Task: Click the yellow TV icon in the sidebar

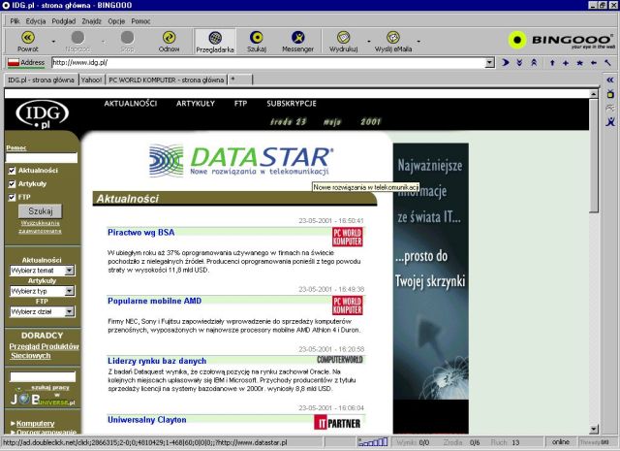Action: tap(610, 94)
